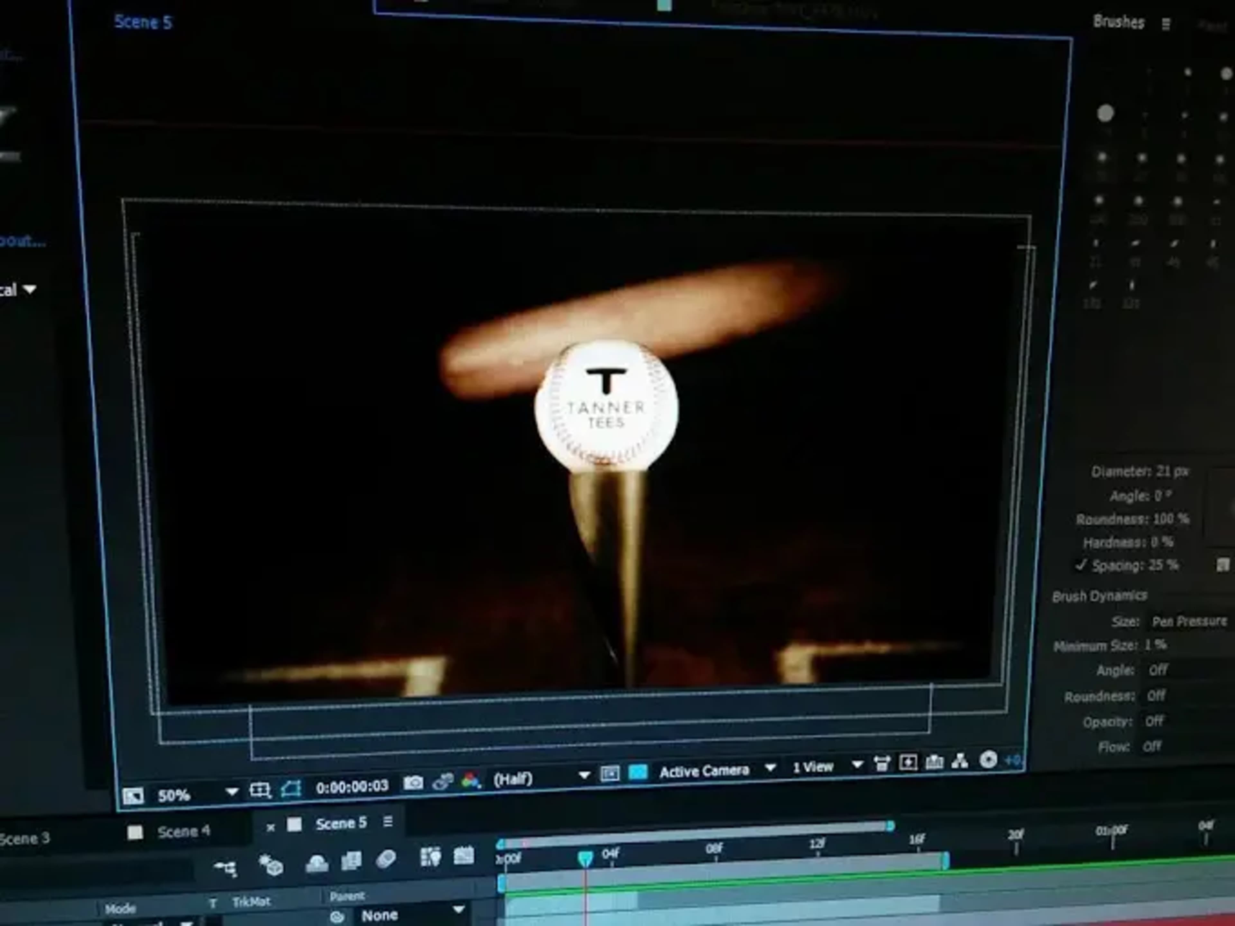Click the Fast Previews icon

coord(908,762)
